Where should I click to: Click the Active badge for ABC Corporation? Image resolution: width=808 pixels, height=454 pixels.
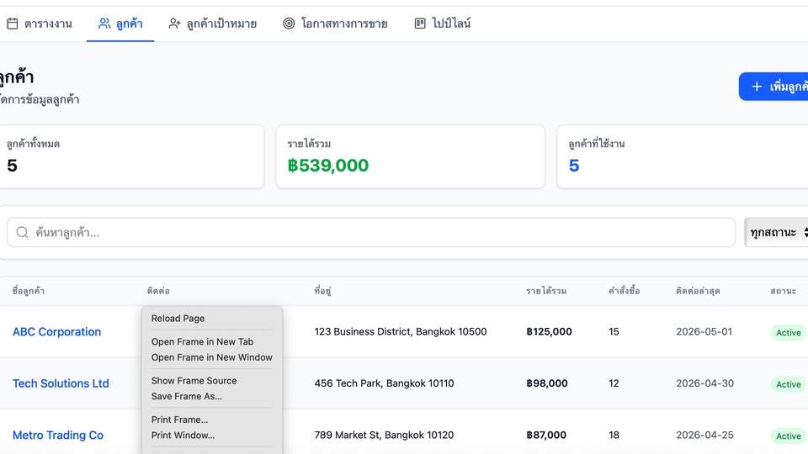789,333
